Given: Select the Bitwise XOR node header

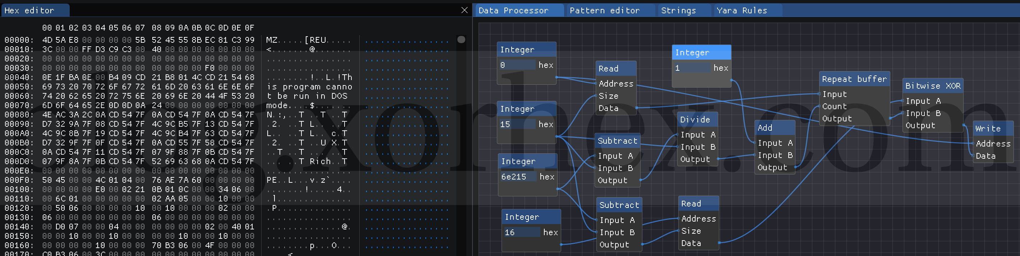Looking at the screenshot, I should (932, 86).
